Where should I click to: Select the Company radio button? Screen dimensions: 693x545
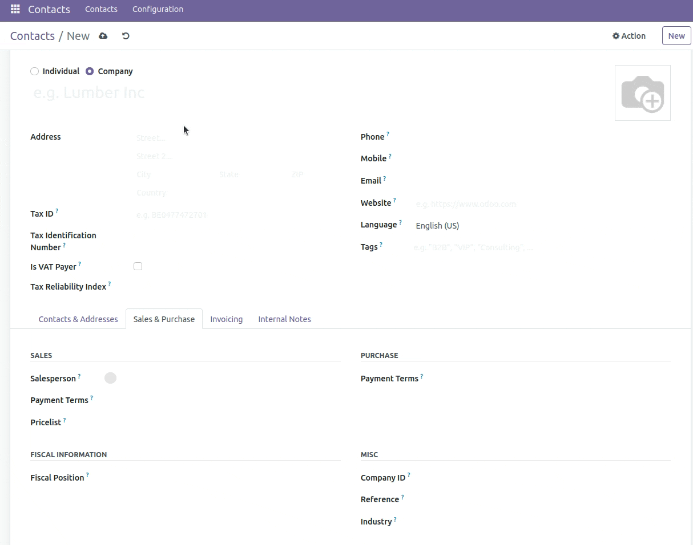(90, 71)
